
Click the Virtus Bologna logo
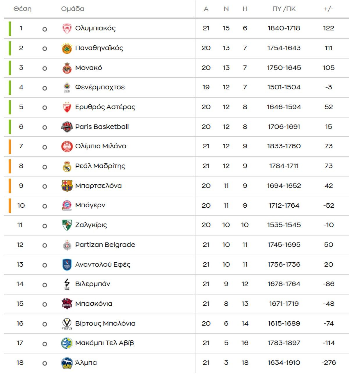(x=67, y=324)
